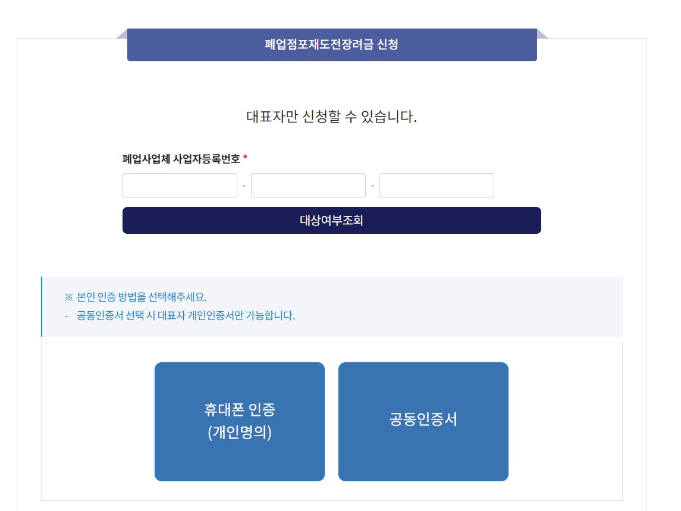Screen dimensions: 681x511
Task: Click the 대상여부조회 eligibility check button
Action: [331, 220]
